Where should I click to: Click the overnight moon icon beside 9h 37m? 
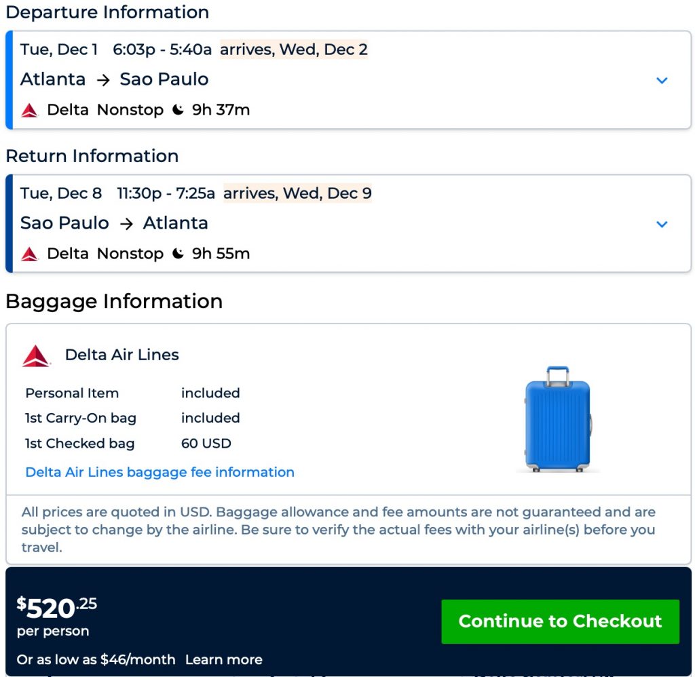[x=178, y=110]
